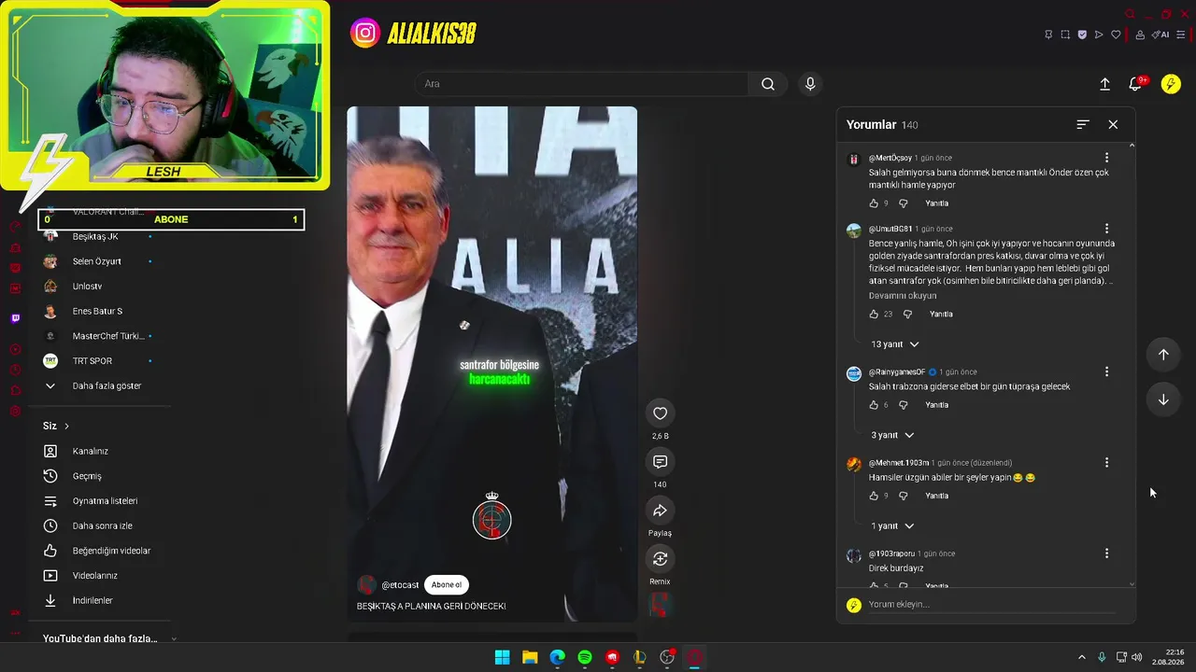Open File Explorer from the taskbar
The image size is (1196, 672).
coord(530,657)
